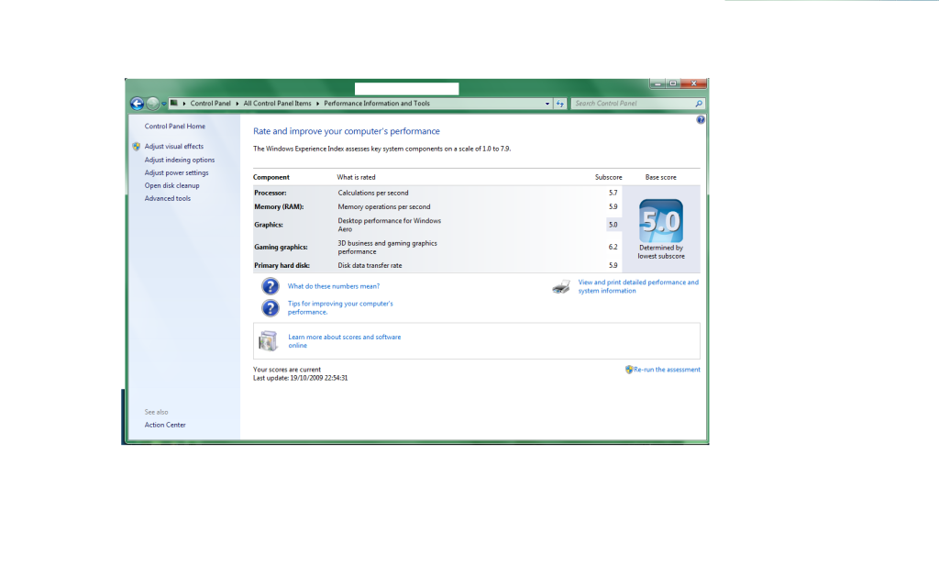Click the 5.0 base score badge
Viewport: 939px width, 587px height.
click(x=661, y=221)
